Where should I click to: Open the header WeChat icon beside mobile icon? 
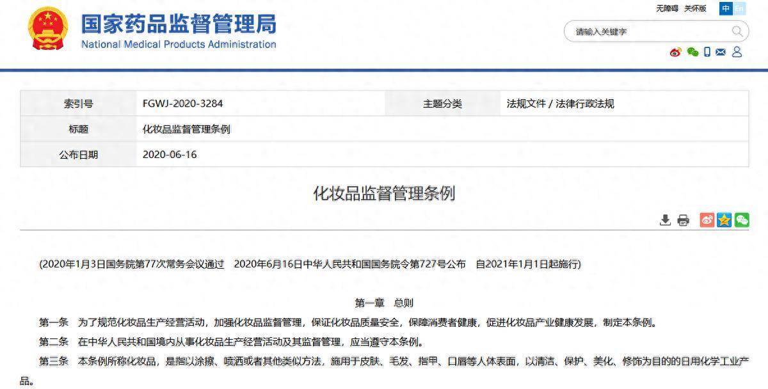[692, 52]
